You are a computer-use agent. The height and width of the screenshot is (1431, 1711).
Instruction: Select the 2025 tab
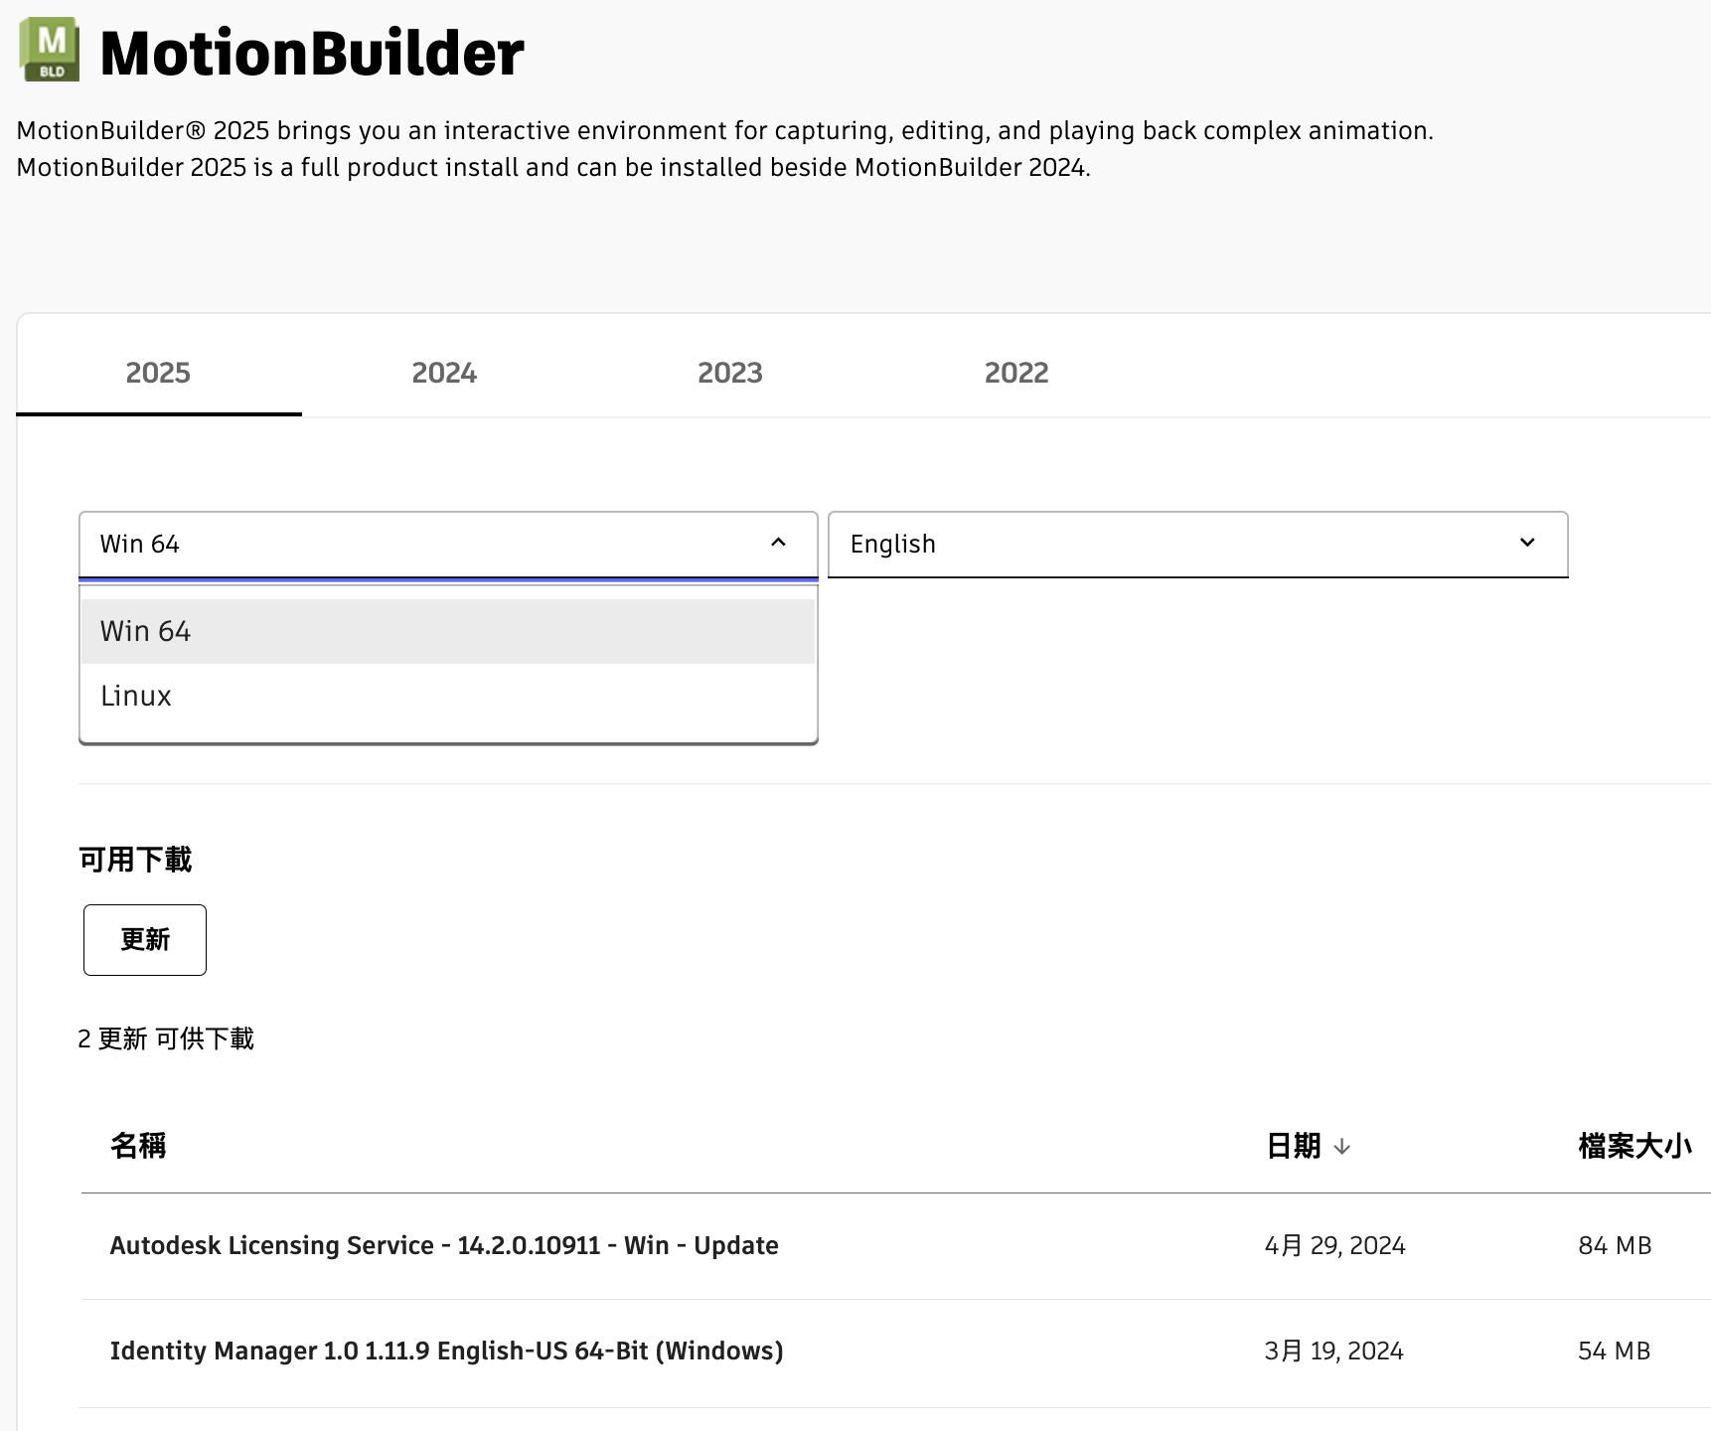coord(158,373)
